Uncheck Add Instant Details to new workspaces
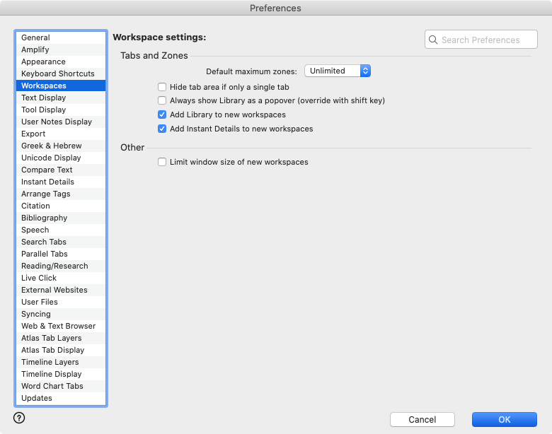 [162, 129]
